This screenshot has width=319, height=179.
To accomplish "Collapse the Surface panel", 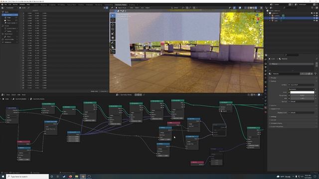I will click(x=273, y=81).
